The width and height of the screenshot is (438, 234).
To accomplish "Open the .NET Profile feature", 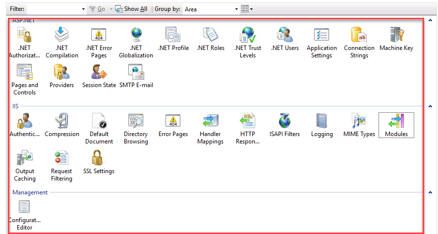I will (173, 39).
